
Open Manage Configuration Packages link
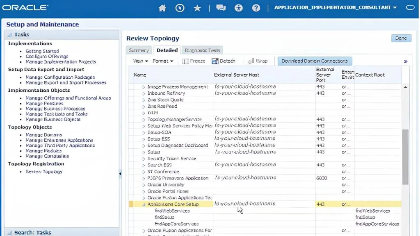click(x=60, y=77)
